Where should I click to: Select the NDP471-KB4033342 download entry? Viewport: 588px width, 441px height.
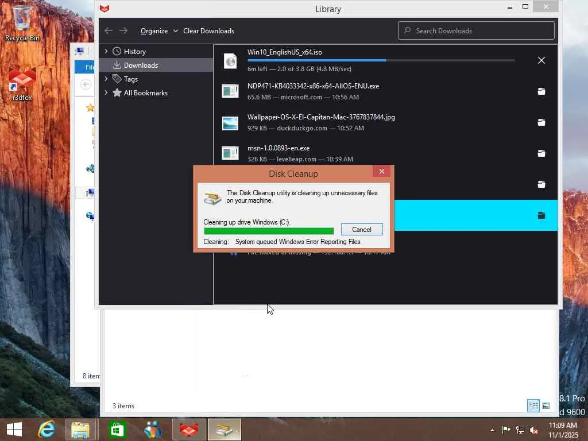coord(385,91)
